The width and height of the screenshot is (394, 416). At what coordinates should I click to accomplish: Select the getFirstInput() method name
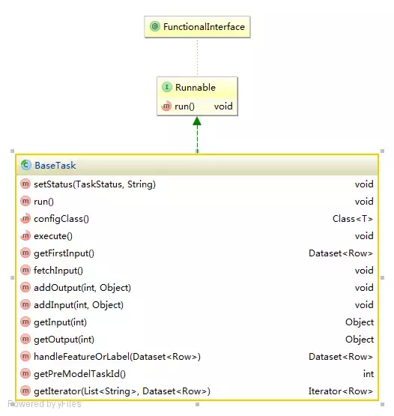(x=64, y=253)
